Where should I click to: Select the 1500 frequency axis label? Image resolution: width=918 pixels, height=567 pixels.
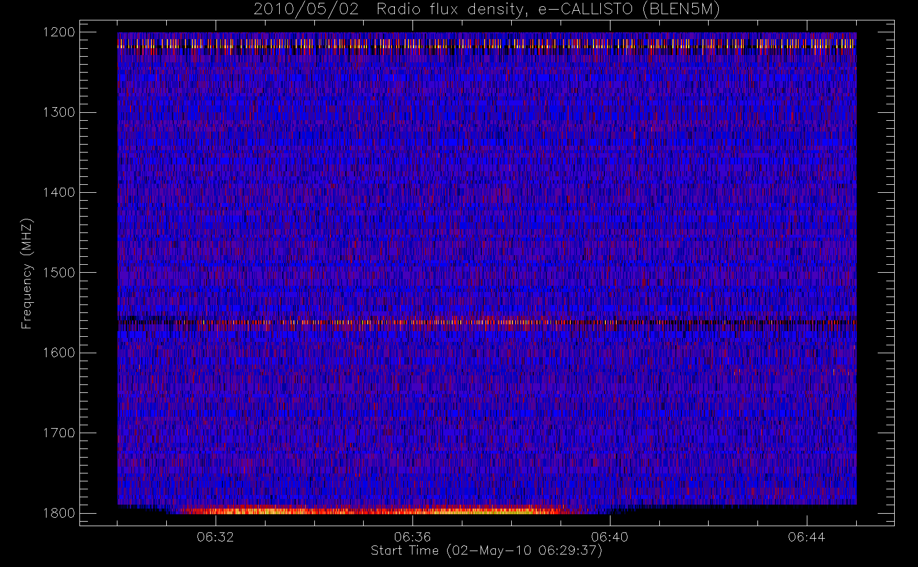coord(59,273)
